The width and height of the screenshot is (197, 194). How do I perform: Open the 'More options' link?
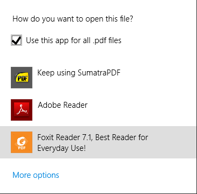tap(36, 175)
